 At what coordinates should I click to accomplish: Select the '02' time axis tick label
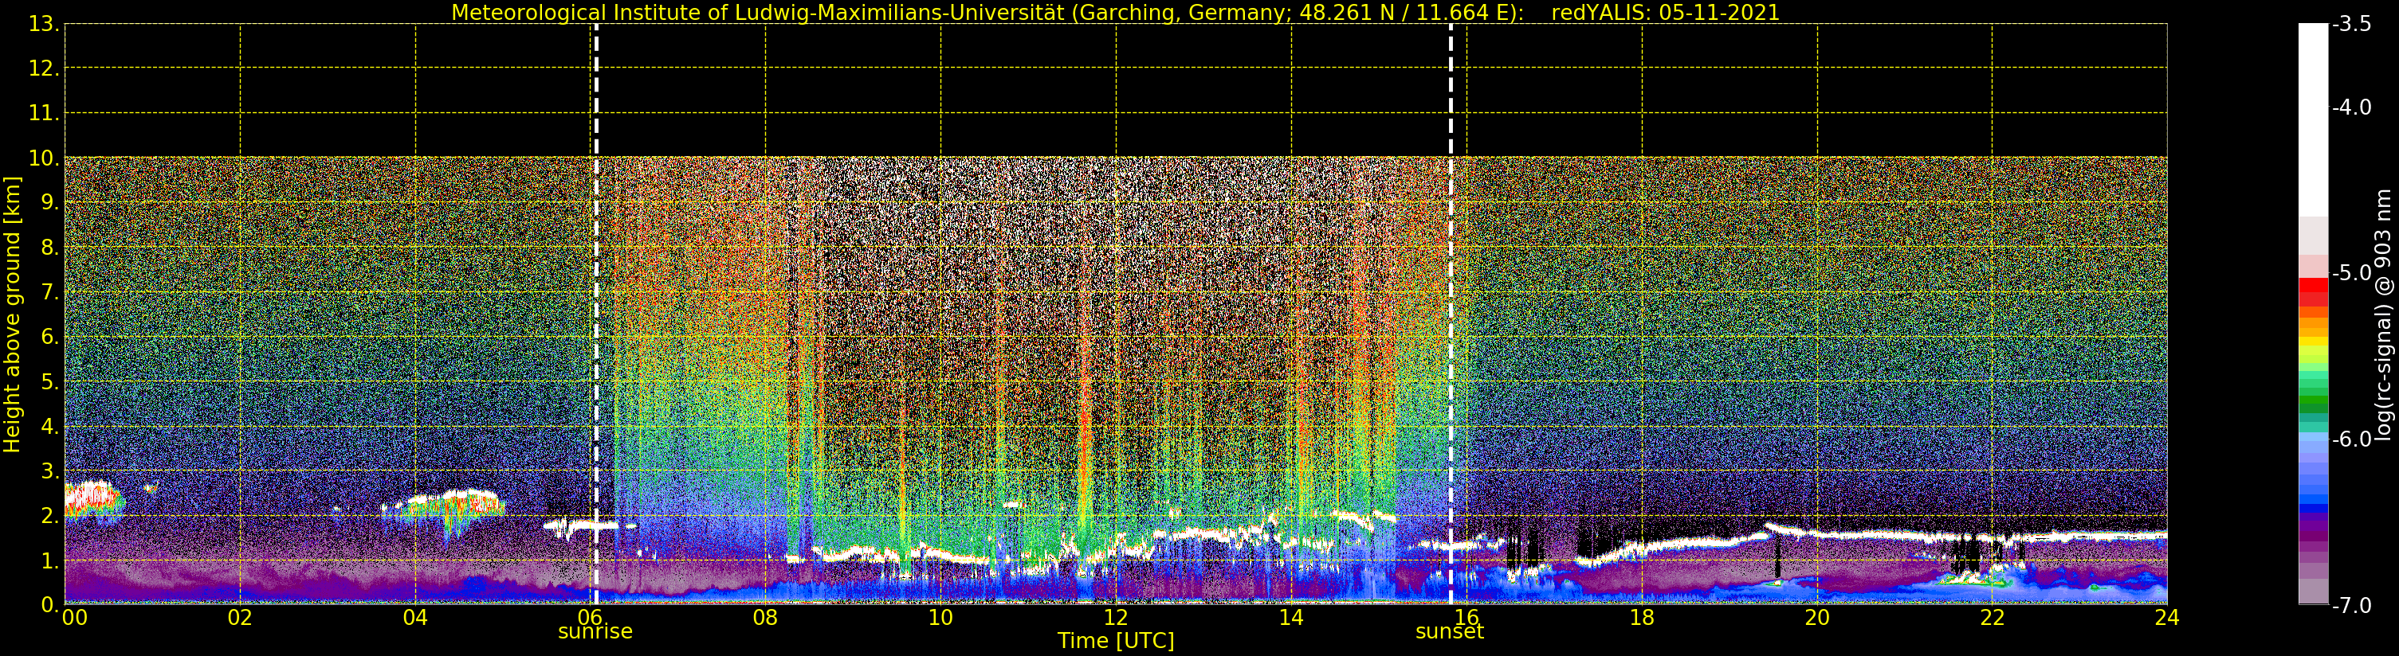[240, 618]
